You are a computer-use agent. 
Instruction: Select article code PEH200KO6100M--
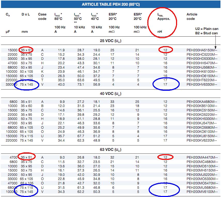coord(202,132)
